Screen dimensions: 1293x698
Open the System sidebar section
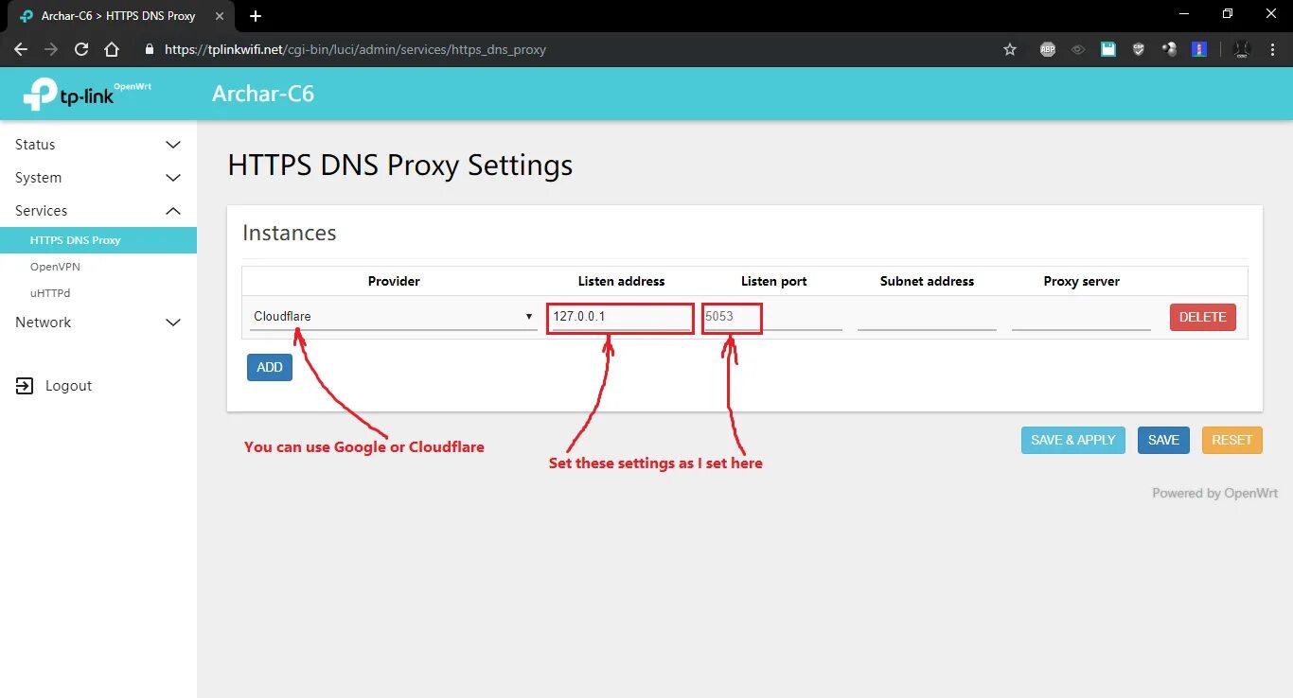click(98, 178)
